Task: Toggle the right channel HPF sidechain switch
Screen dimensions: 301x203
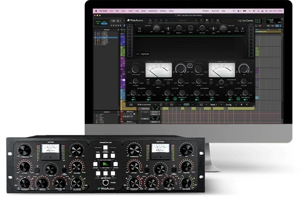Action: [x=230, y=99]
